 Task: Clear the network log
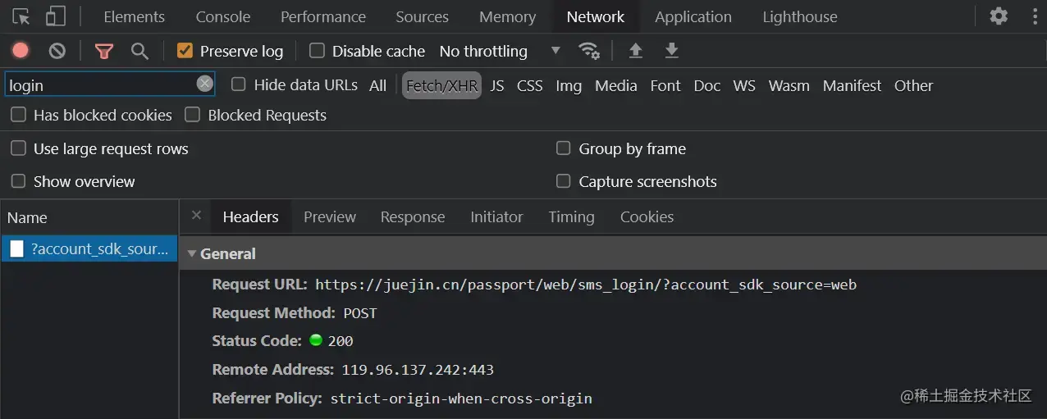[57, 51]
